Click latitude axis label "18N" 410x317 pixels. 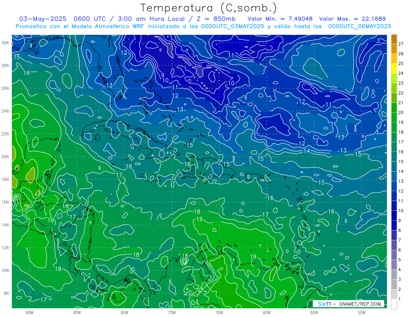click(5, 179)
